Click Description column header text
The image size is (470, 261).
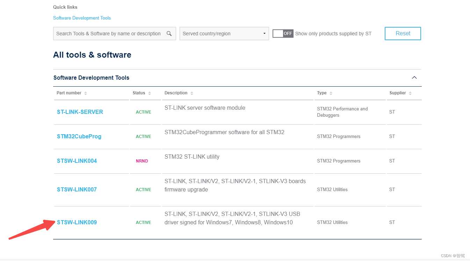coord(176,93)
